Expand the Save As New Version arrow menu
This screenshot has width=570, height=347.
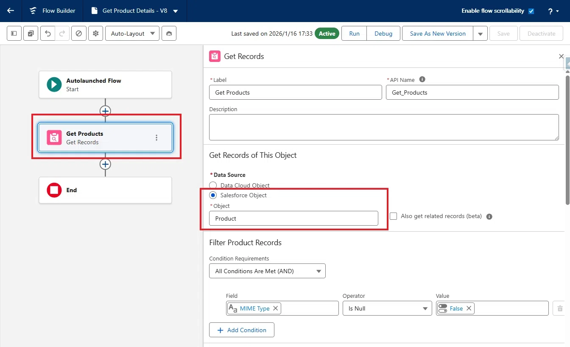click(480, 34)
